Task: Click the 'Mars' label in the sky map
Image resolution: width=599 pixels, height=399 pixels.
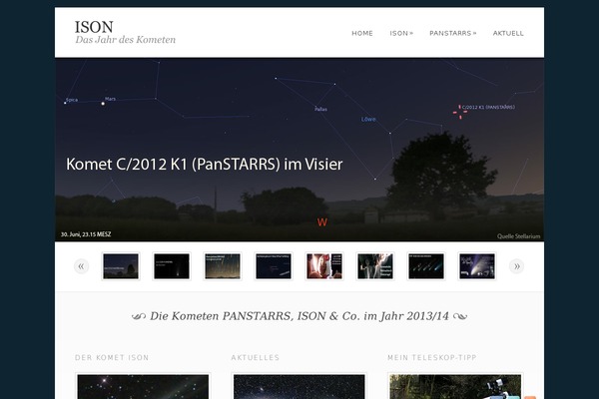Action: (x=110, y=99)
